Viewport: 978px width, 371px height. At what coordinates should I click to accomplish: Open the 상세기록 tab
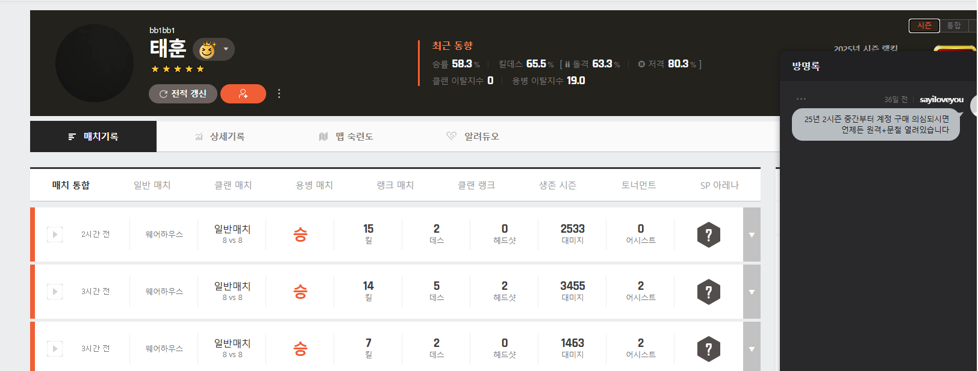coord(220,136)
